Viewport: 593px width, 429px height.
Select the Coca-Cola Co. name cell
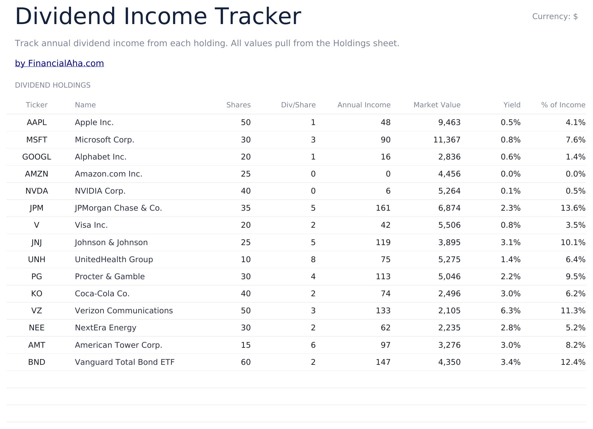[102, 294]
